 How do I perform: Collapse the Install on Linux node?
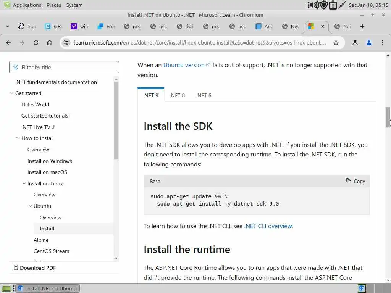coord(24,184)
